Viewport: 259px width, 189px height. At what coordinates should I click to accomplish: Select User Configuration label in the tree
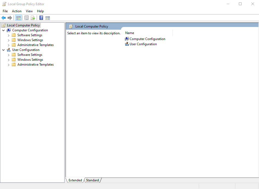coord(26,50)
